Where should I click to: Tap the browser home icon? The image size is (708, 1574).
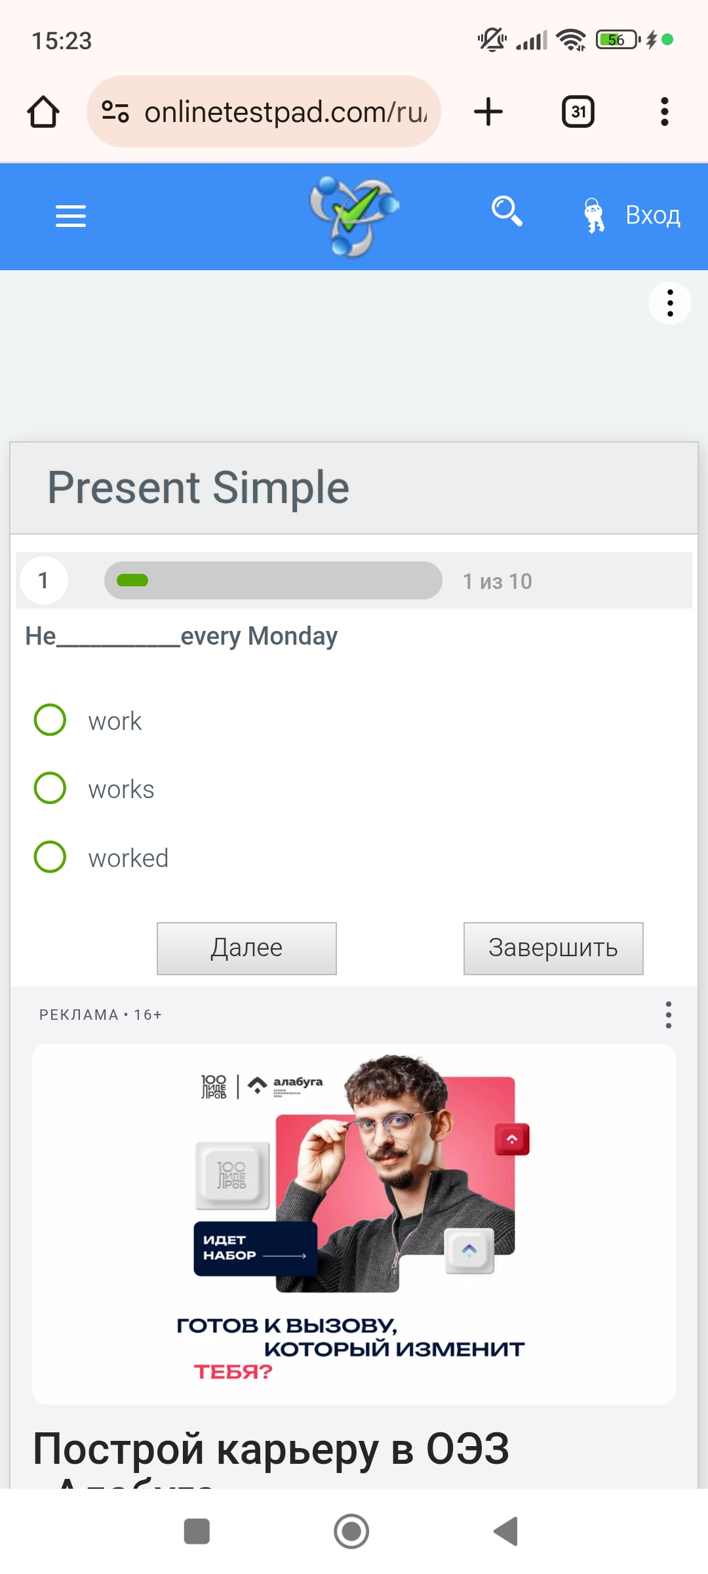point(43,111)
